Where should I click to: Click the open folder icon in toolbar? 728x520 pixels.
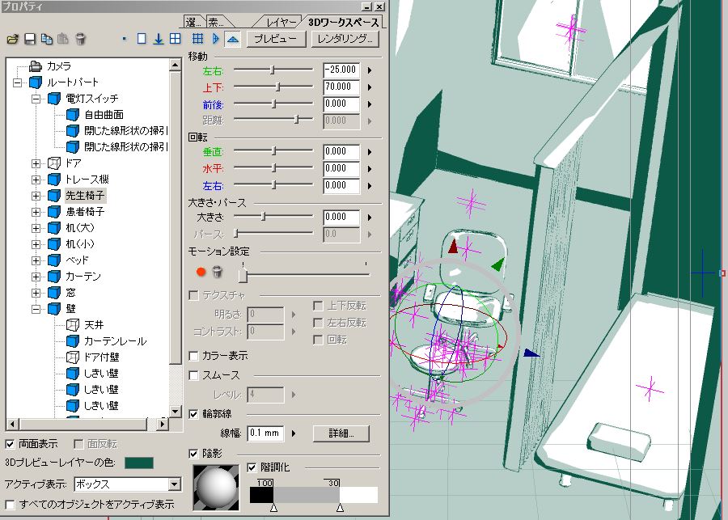tap(12, 39)
